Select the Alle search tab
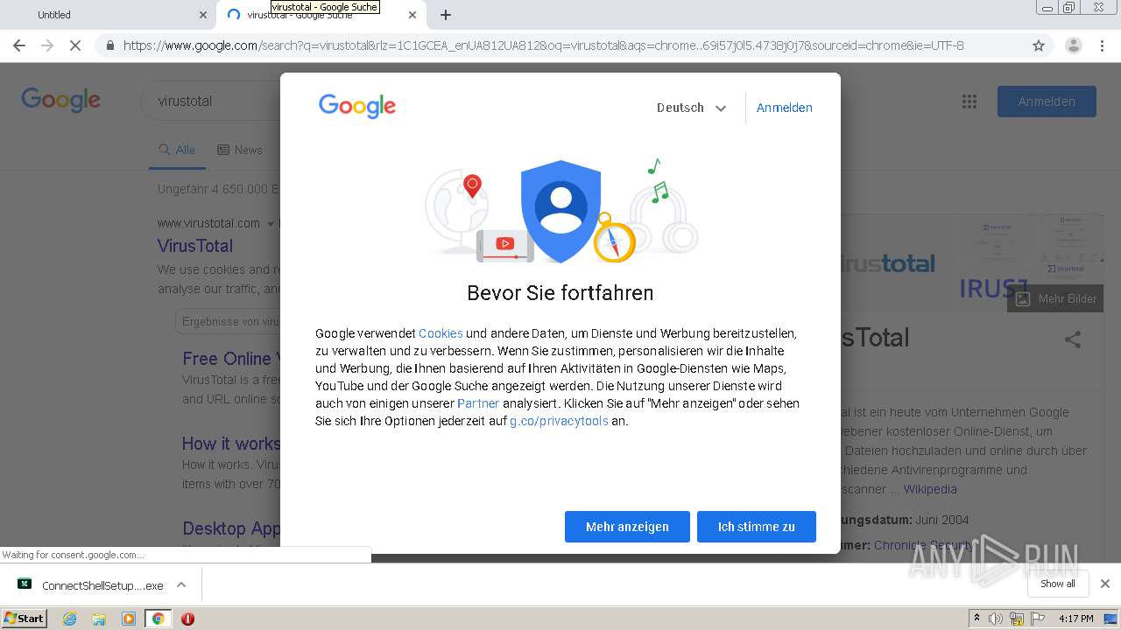1121x630 pixels. [x=177, y=150]
